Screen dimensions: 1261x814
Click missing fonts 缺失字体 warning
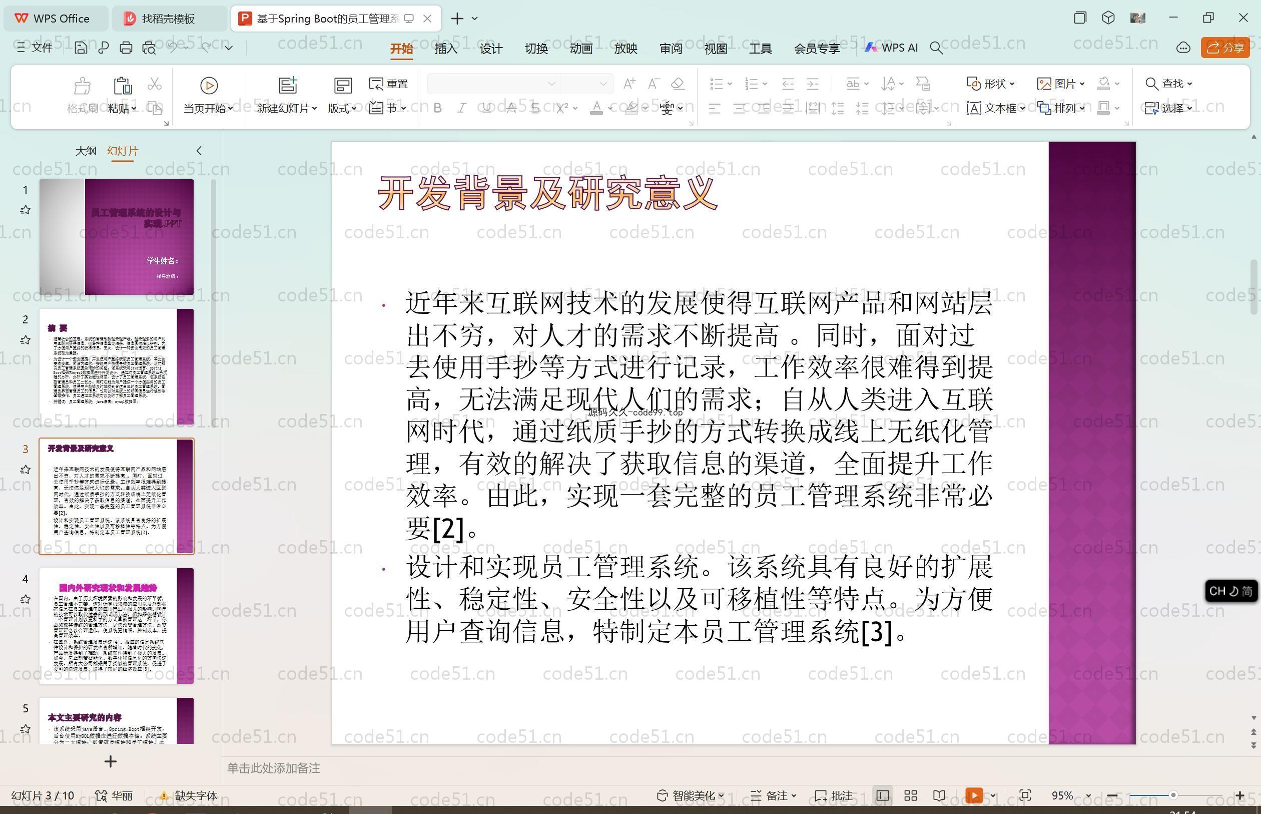click(x=189, y=795)
